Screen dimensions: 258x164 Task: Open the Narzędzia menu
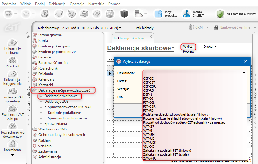[x=96, y=4]
